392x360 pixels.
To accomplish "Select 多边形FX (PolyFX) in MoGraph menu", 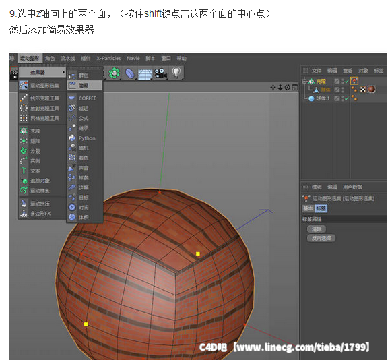I will click(42, 214).
